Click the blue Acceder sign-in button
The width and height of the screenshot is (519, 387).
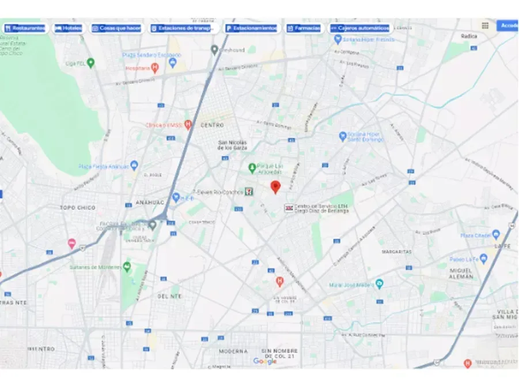pyautogui.click(x=507, y=25)
